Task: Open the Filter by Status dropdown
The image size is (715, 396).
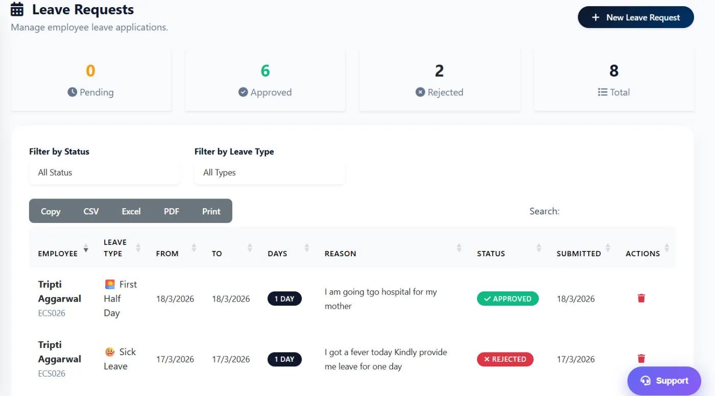Action: (x=105, y=172)
